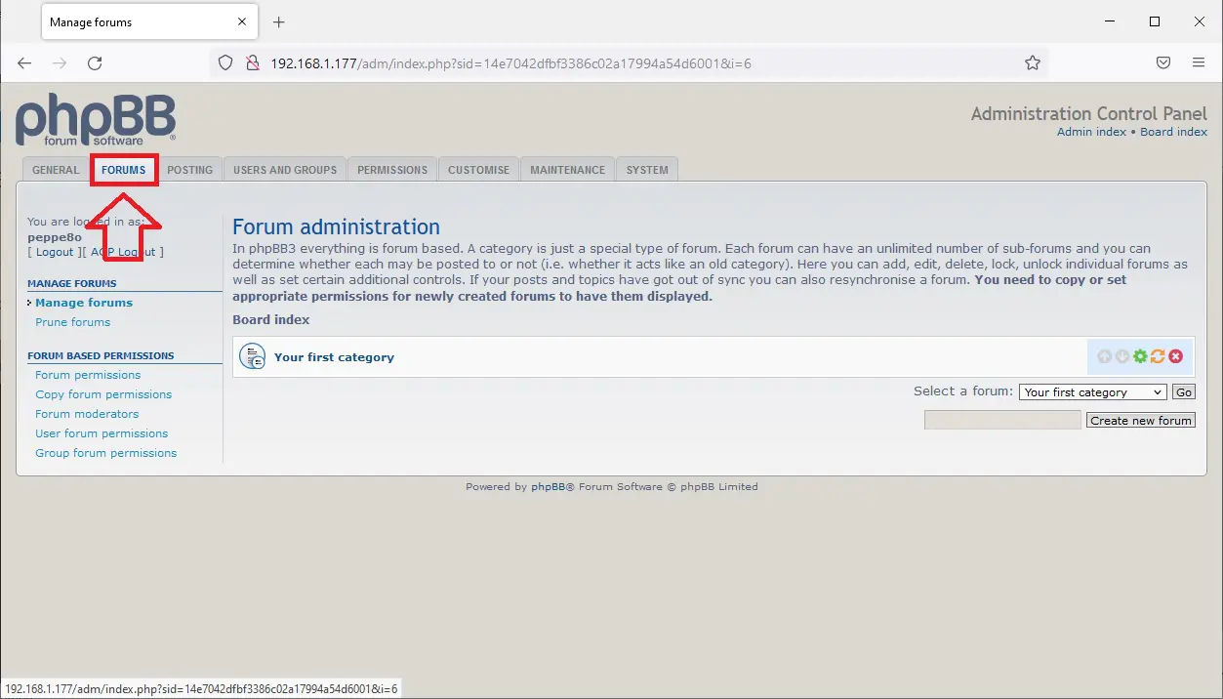
Task: Click the orange resync icon for Your first category
Action: [1158, 356]
